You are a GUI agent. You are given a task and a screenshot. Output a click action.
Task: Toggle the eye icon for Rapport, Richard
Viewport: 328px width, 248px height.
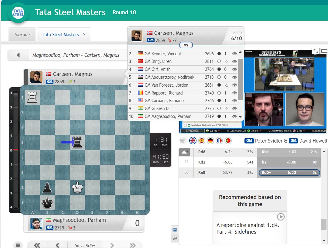coord(234,93)
